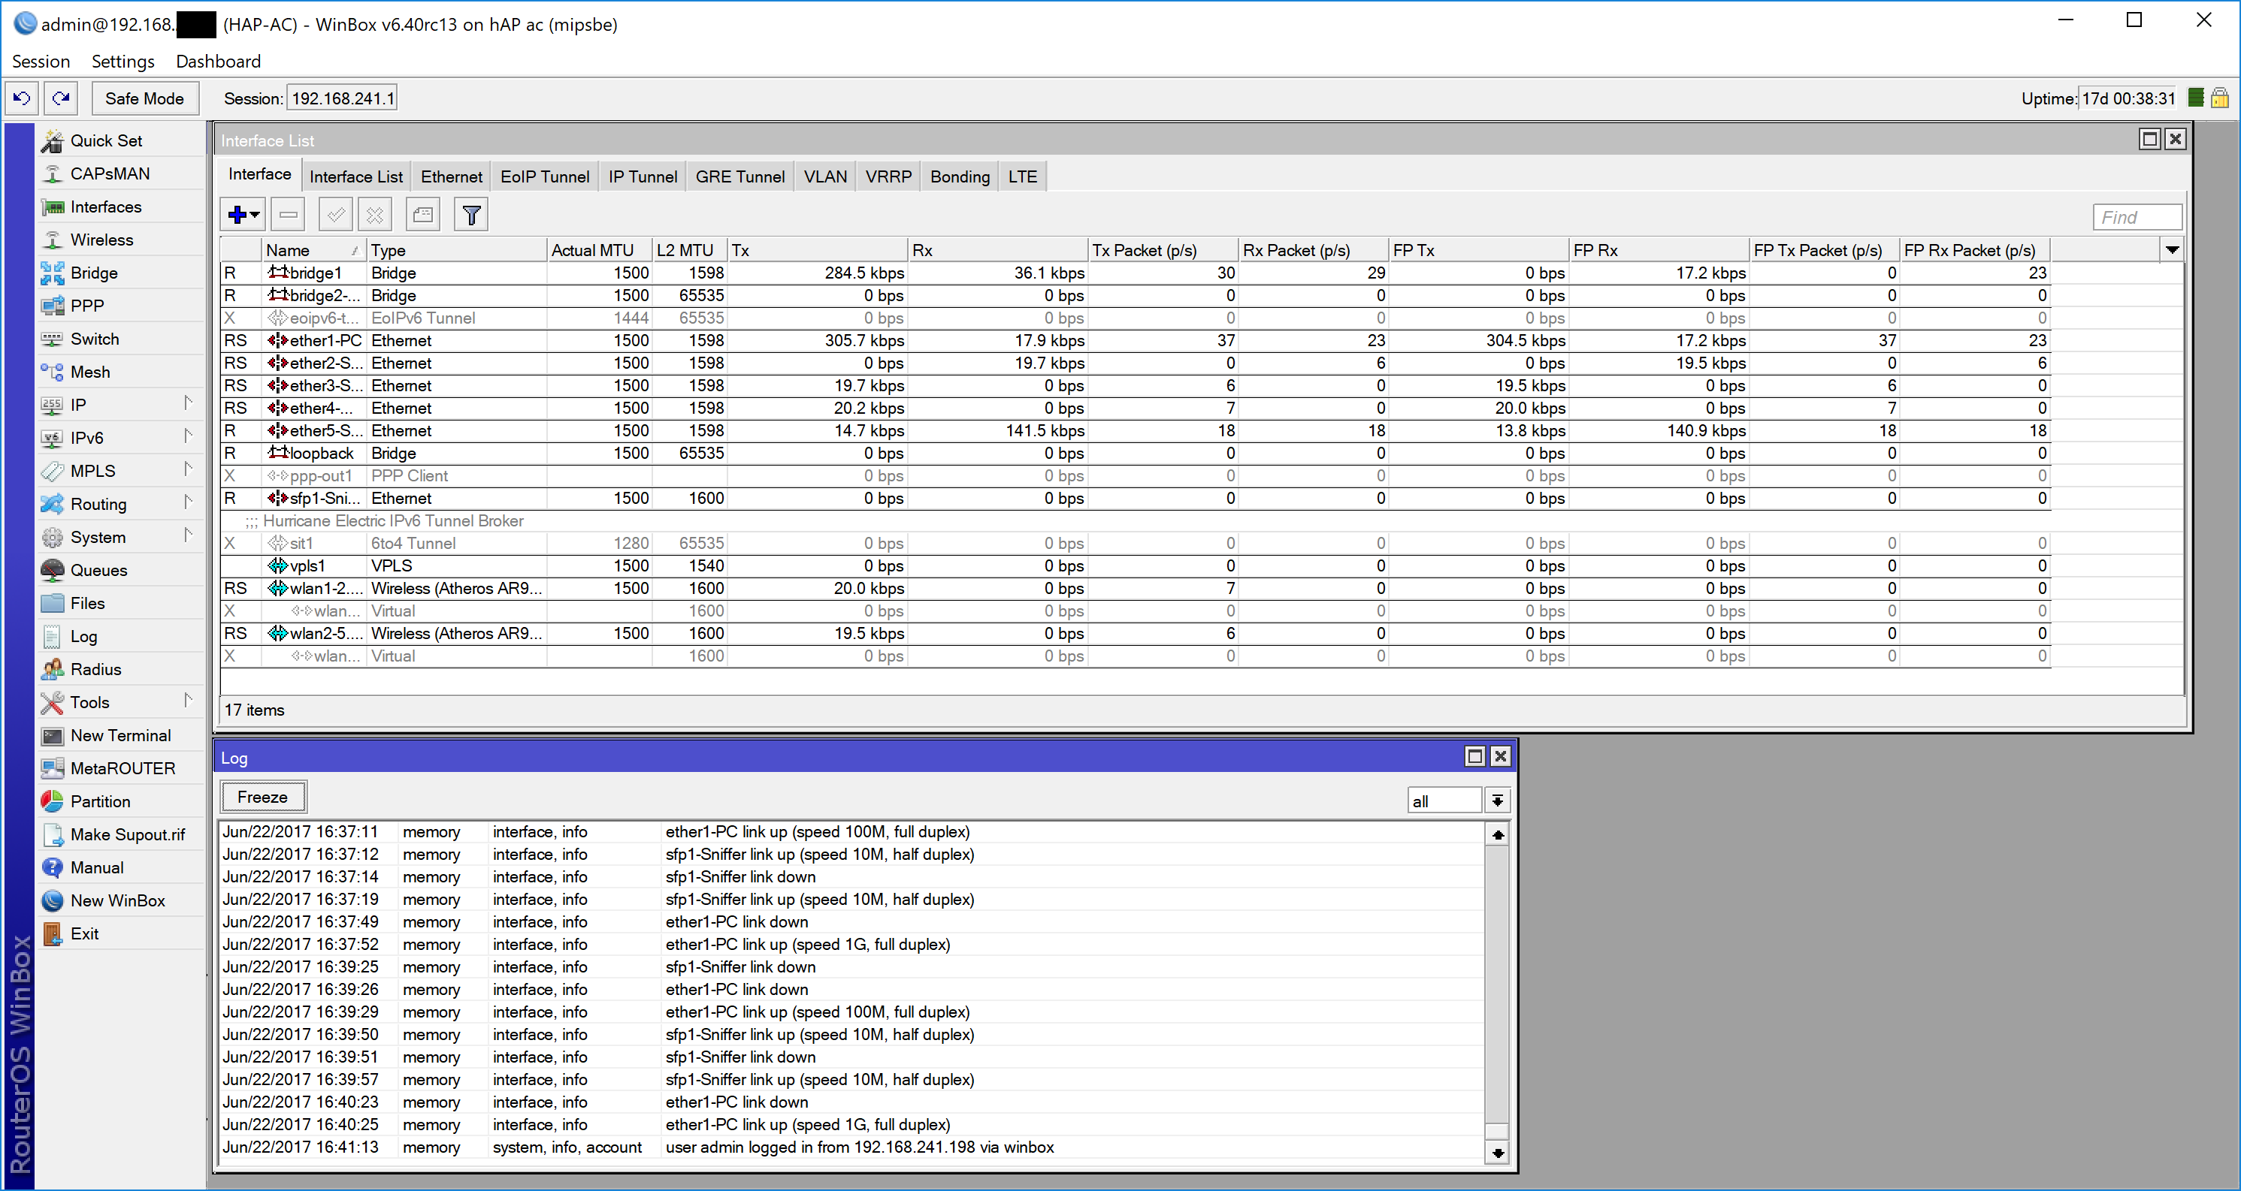The image size is (2241, 1191).
Task: Open Interfaces sidebar entry
Action: coord(121,207)
